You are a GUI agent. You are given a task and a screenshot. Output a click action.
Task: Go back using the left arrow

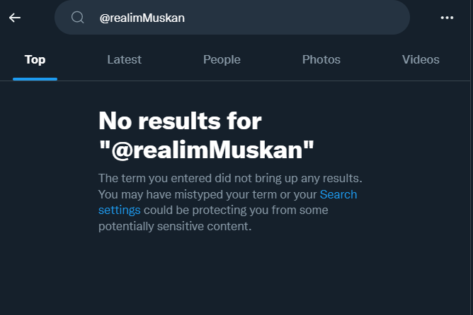coord(15,18)
